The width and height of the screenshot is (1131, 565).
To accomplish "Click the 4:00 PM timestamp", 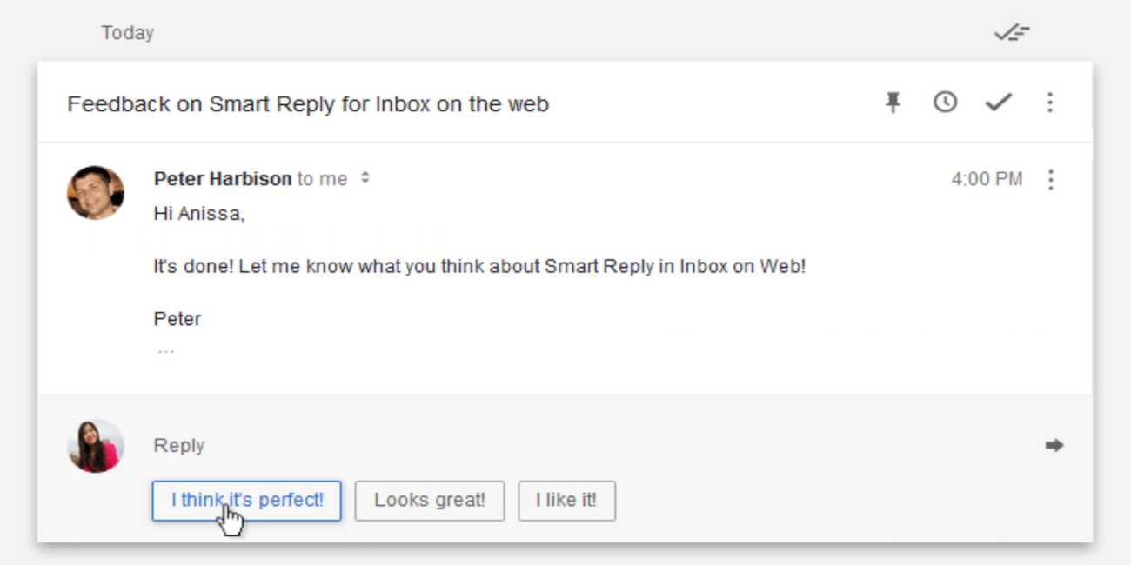I will click(987, 178).
